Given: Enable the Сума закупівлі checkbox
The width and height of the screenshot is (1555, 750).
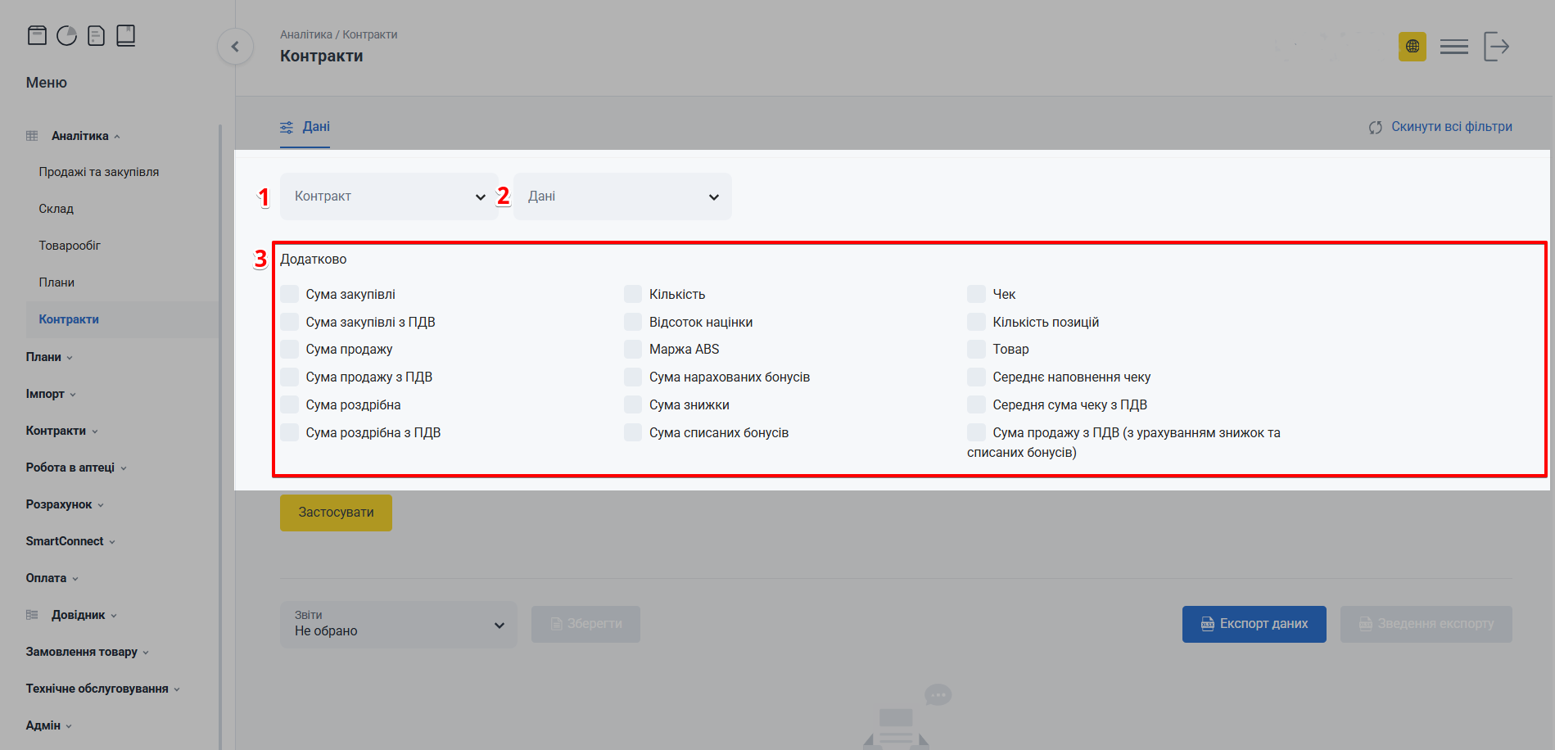Looking at the screenshot, I should point(290,294).
